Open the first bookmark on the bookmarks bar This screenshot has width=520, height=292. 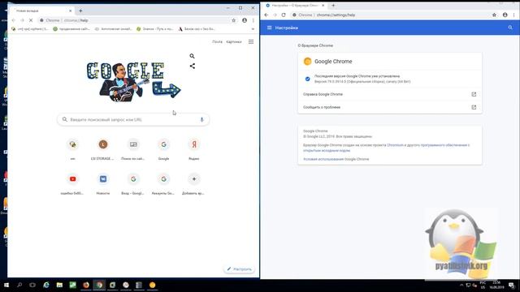coord(30,29)
